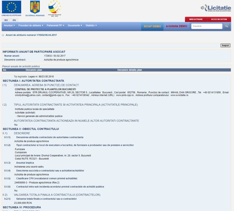Click the European Union flag logo
This screenshot has width=234, height=211.
pos(11,7)
